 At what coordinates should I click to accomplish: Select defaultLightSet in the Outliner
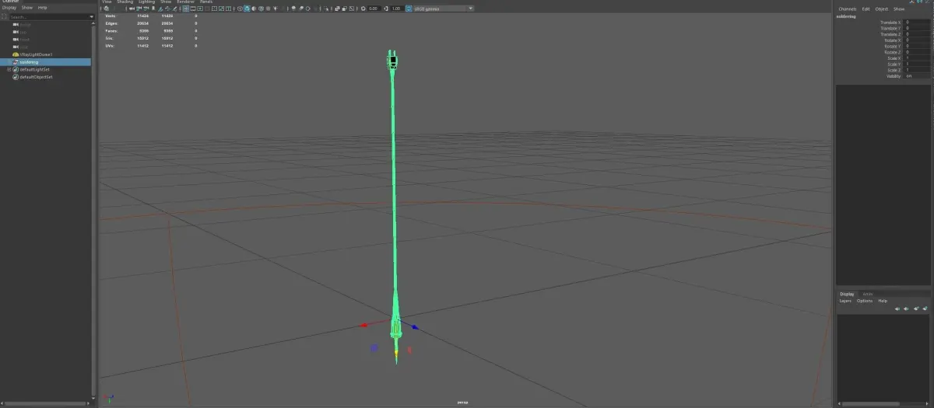click(x=36, y=69)
